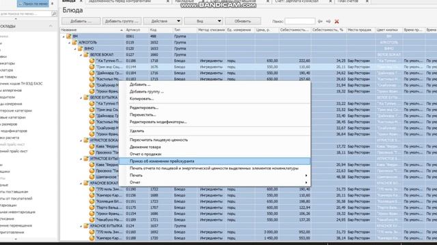Click dish icon of 'Порто Вальд...' row
This screenshot has height=245, width=437.
point(91,208)
